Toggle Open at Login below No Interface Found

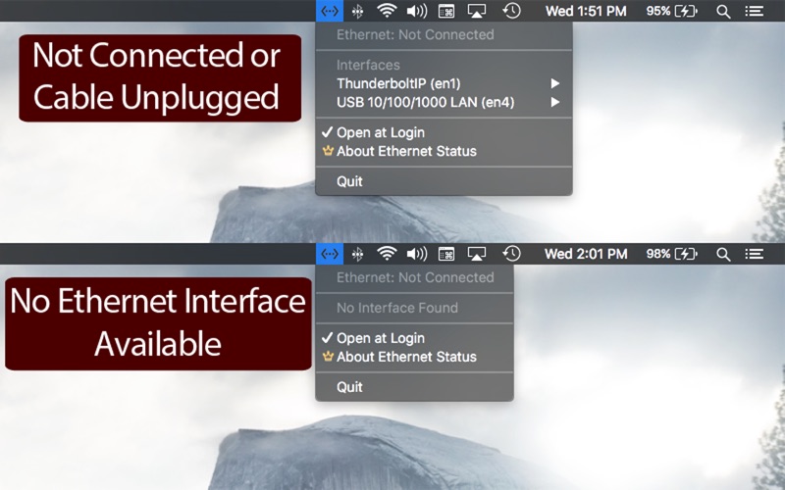point(381,338)
